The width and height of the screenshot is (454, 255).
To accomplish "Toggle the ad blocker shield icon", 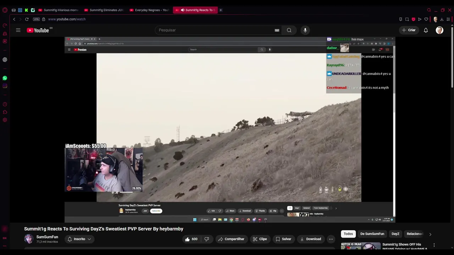I will click(413, 19).
